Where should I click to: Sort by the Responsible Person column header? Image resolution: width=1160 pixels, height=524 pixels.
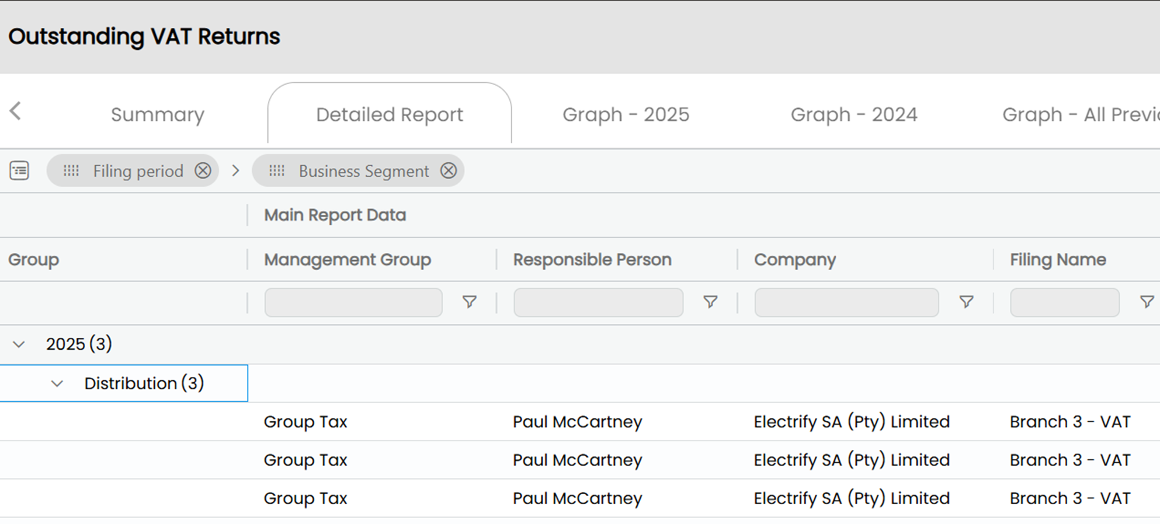pos(592,260)
